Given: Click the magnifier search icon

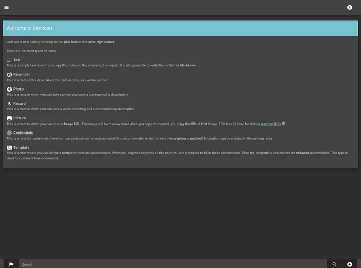Looking at the screenshot, I should pos(335,264).
